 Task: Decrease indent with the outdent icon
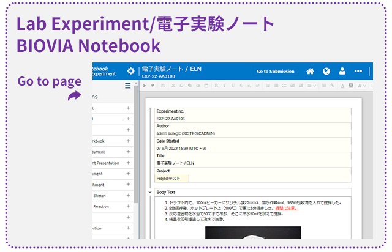[293, 86]
